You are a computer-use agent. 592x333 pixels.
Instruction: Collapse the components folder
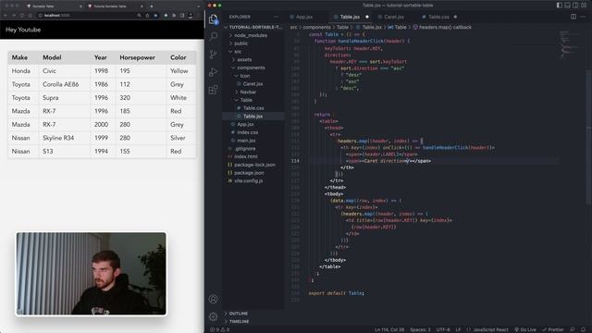pyautogui.click(x=251, y=68)
